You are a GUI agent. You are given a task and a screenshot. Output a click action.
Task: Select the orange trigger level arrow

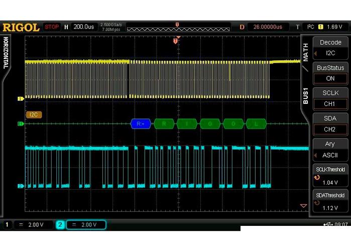[x=303, y=206]
